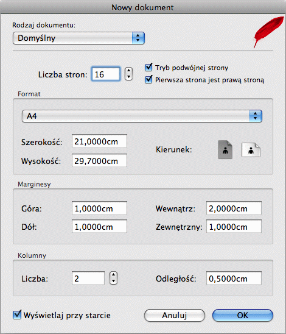Expand the A4 format dropdown
The image size is (286, 334).
pos(142,116)
